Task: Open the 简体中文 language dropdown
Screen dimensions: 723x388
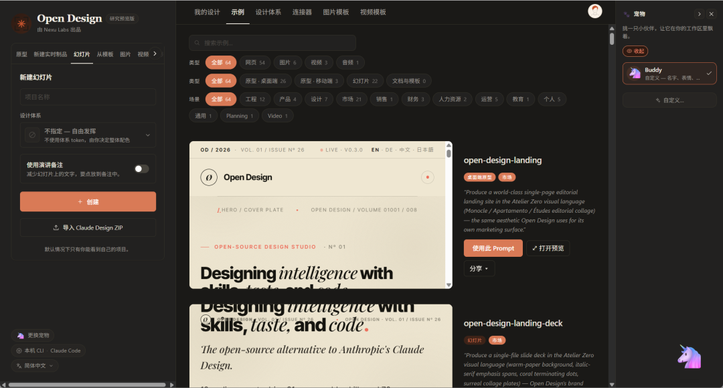Action: (x=35, y=366)
